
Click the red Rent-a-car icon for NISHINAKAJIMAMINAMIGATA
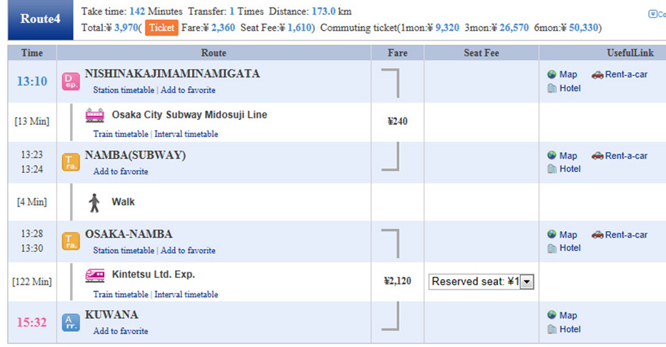[597, 75]
